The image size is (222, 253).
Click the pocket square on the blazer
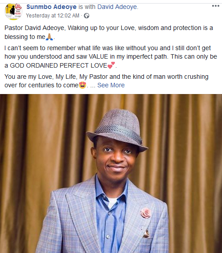(147, 233)
